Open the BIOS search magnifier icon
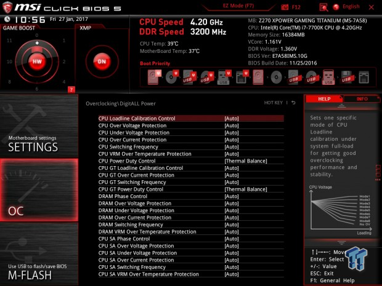 (323, 7)
